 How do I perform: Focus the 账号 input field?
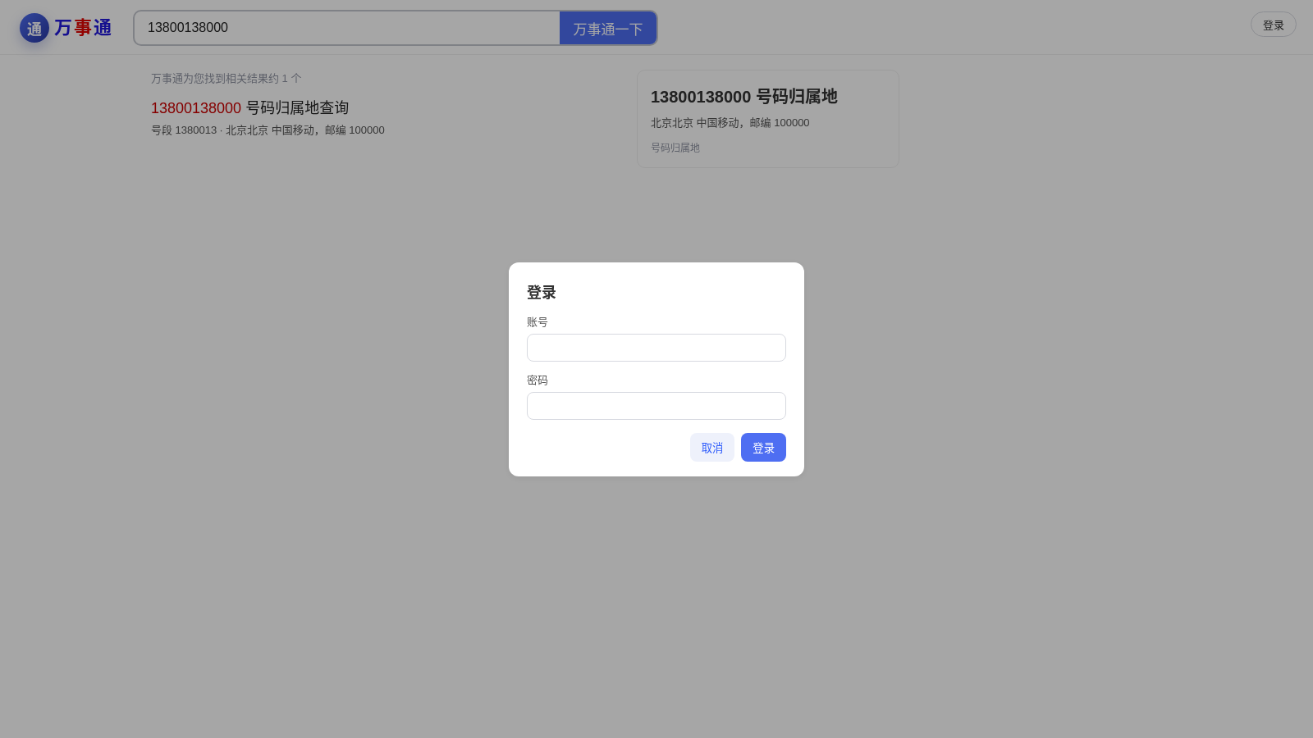pyautogui.click(x=656, y=348)
